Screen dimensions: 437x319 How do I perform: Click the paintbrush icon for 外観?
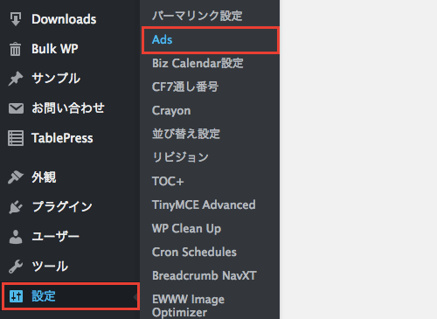[16, 177]
